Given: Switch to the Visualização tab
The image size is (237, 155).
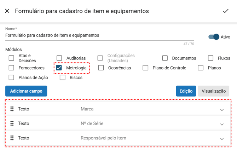Looking at the screenshot, I should click(x=213, y=91).
